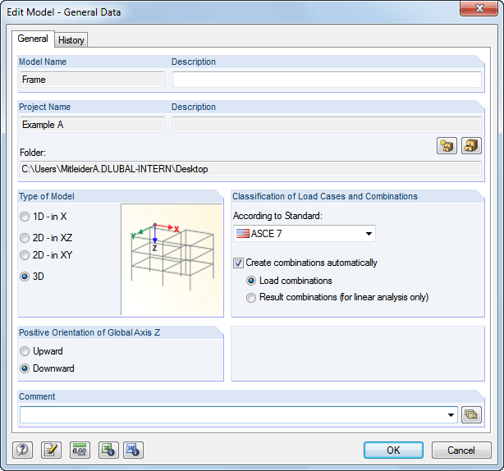Click the Cancel button
504x471 pixels.
pyautogui.click(x=461, y=450)
